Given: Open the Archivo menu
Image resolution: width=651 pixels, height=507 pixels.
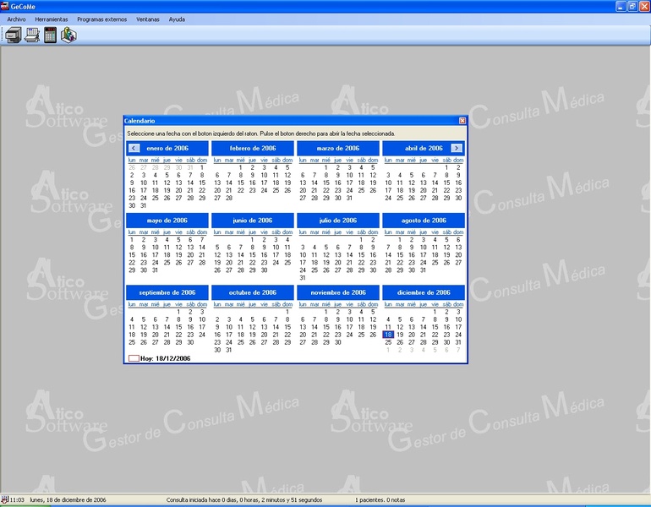Looking at the screenshot, I should click(x=16, y=19).
